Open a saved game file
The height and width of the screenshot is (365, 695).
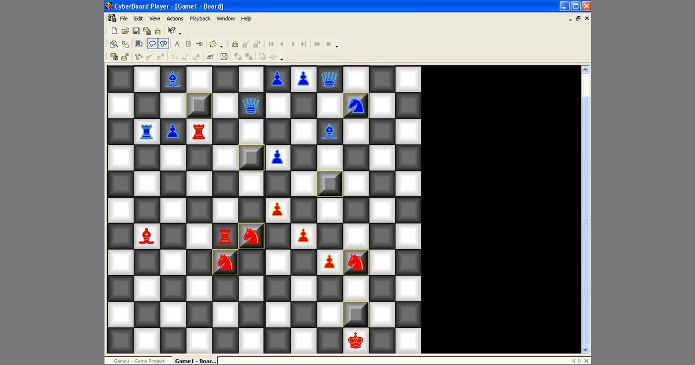(x=125, y=31)
